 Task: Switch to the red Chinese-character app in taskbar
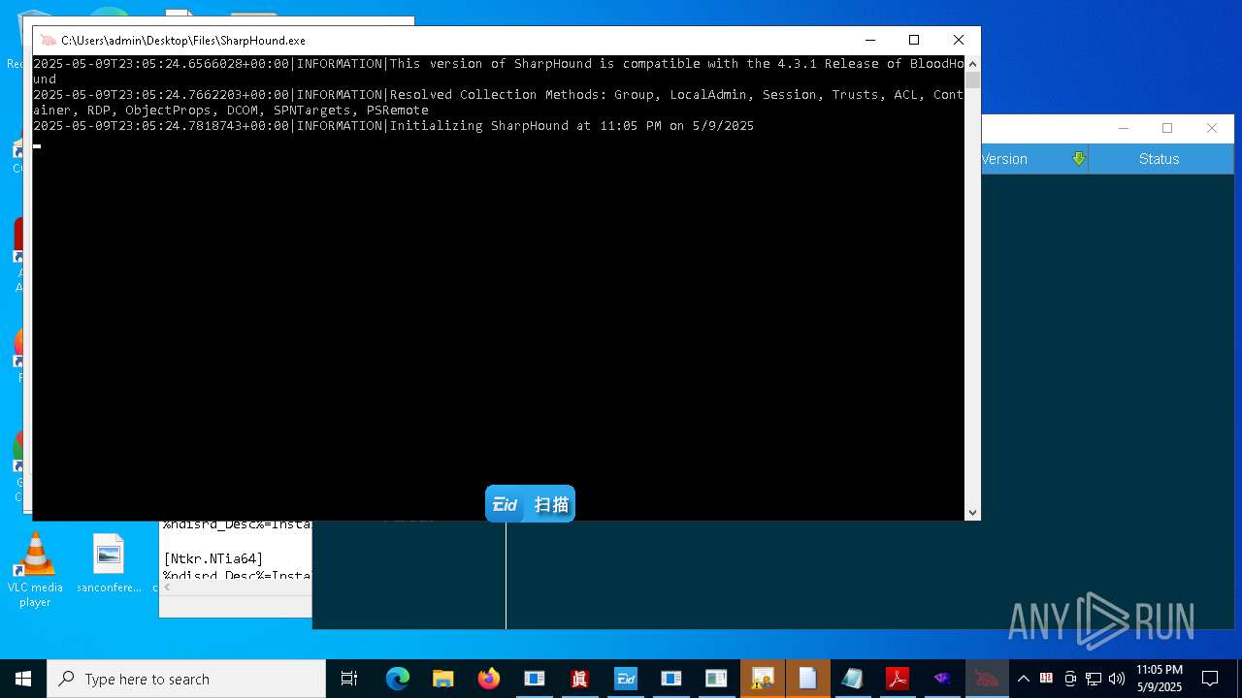pos(580,679)
